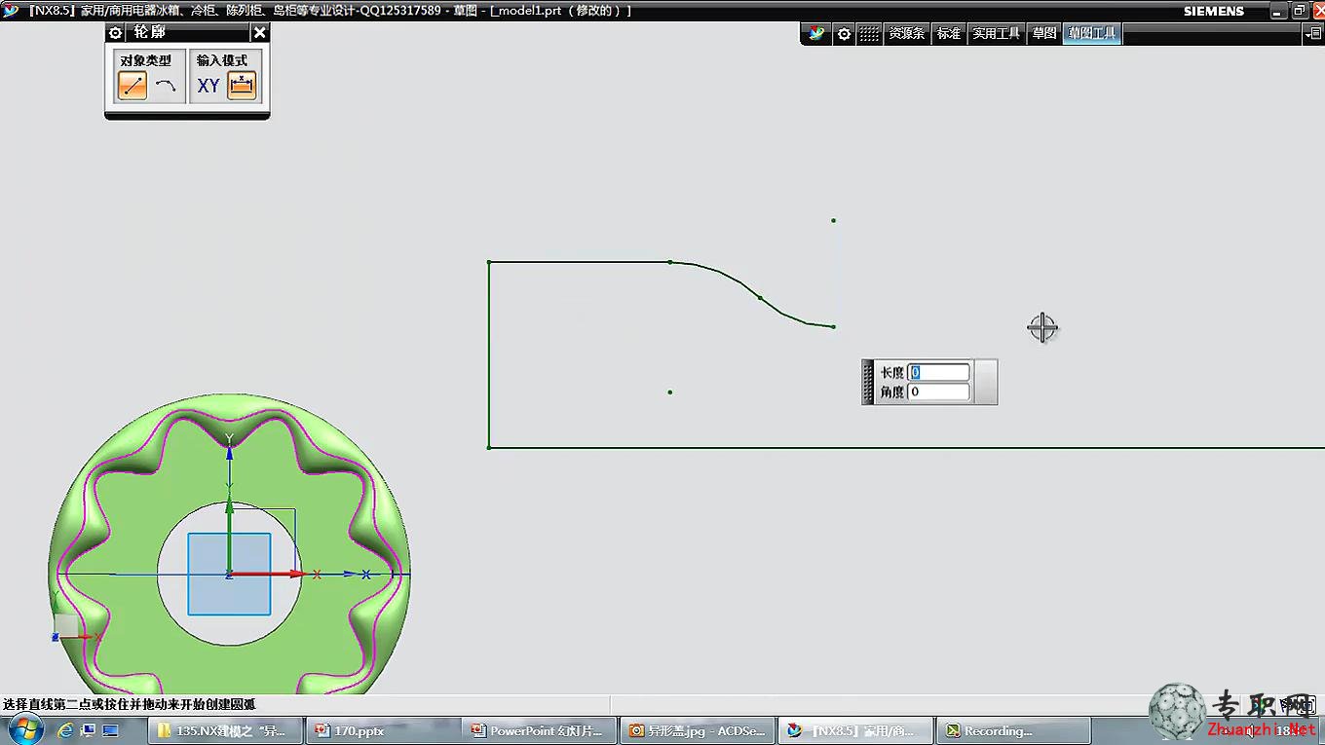Open the 轮廓 dialog settings gear

(x=116, y=32)
